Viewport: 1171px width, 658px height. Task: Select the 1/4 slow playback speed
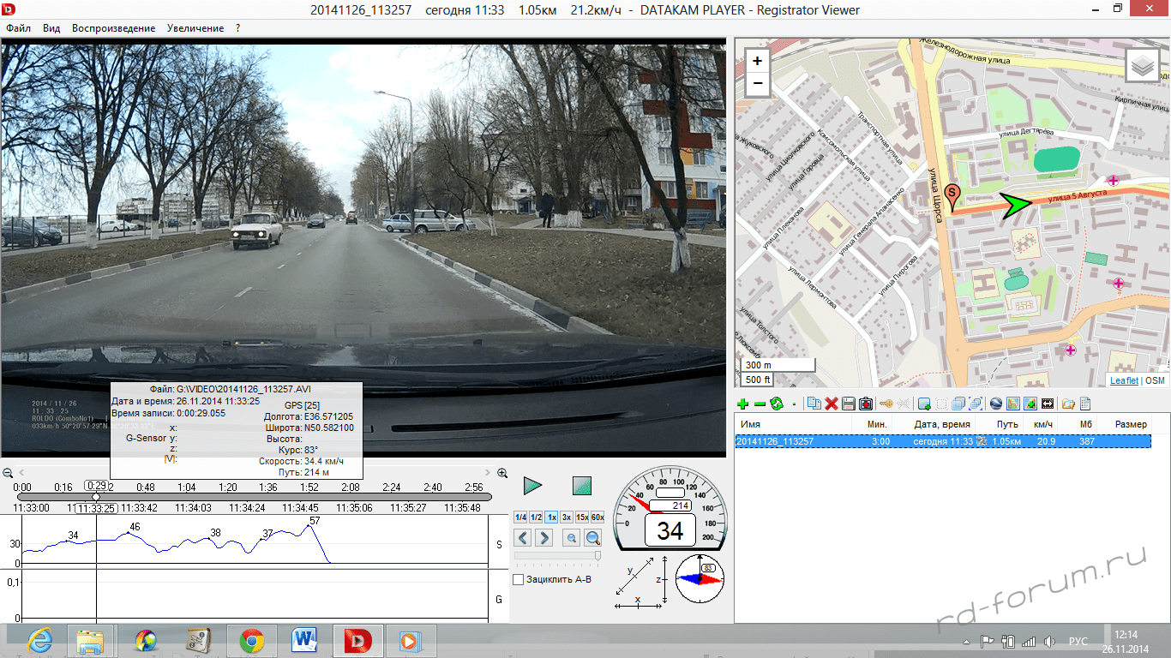(x=520, y=517)
